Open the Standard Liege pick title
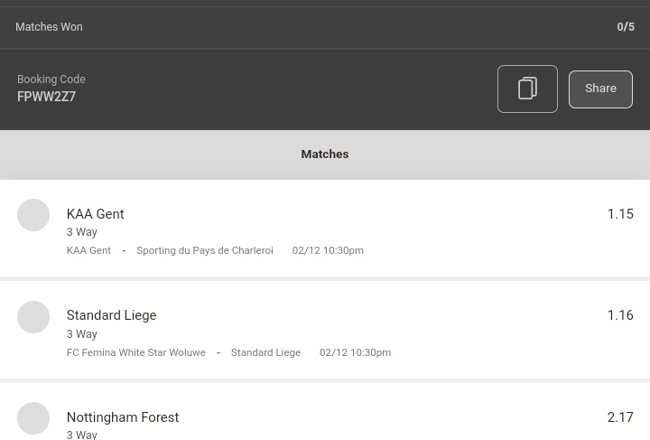 pos(112,315)
